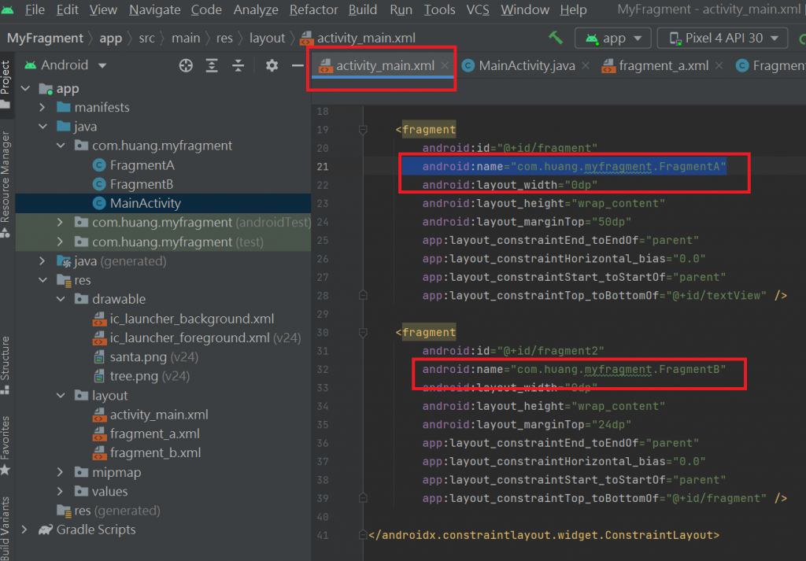The image size is (806, 561).
Task: Open the File menu
Action: [35, 9]
